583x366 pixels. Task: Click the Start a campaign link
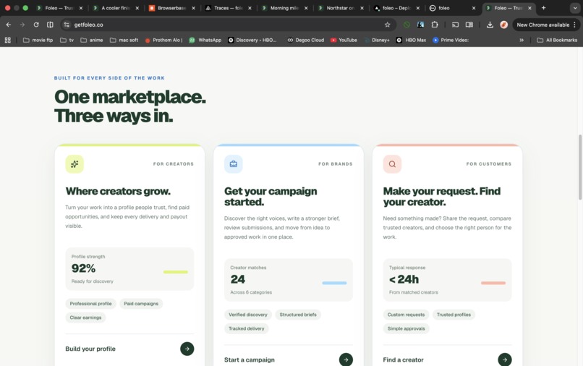[250, 359]
